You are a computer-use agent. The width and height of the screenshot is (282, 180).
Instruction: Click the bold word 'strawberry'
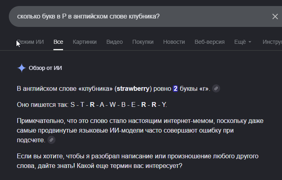tap(133, 89)
